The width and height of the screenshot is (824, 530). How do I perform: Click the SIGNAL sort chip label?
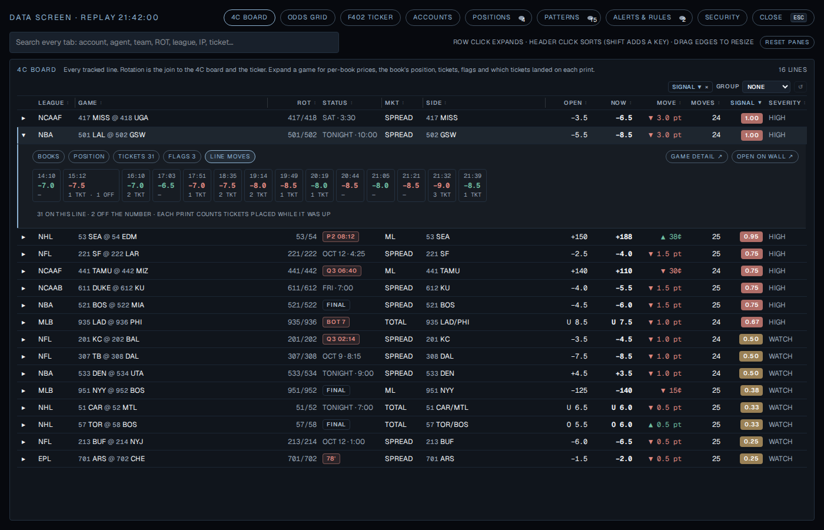687,87
